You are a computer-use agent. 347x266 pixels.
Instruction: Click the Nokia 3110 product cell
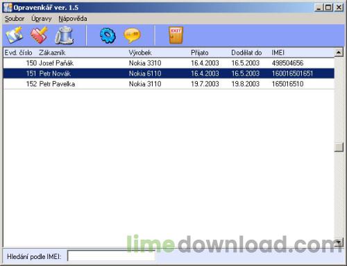[145, 84]
